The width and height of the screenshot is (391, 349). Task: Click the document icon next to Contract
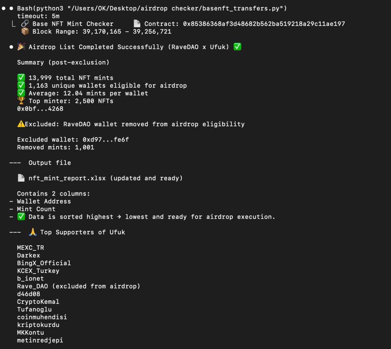point(137,24)
